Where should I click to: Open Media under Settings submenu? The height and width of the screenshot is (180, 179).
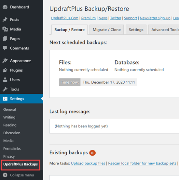(8, 141)
